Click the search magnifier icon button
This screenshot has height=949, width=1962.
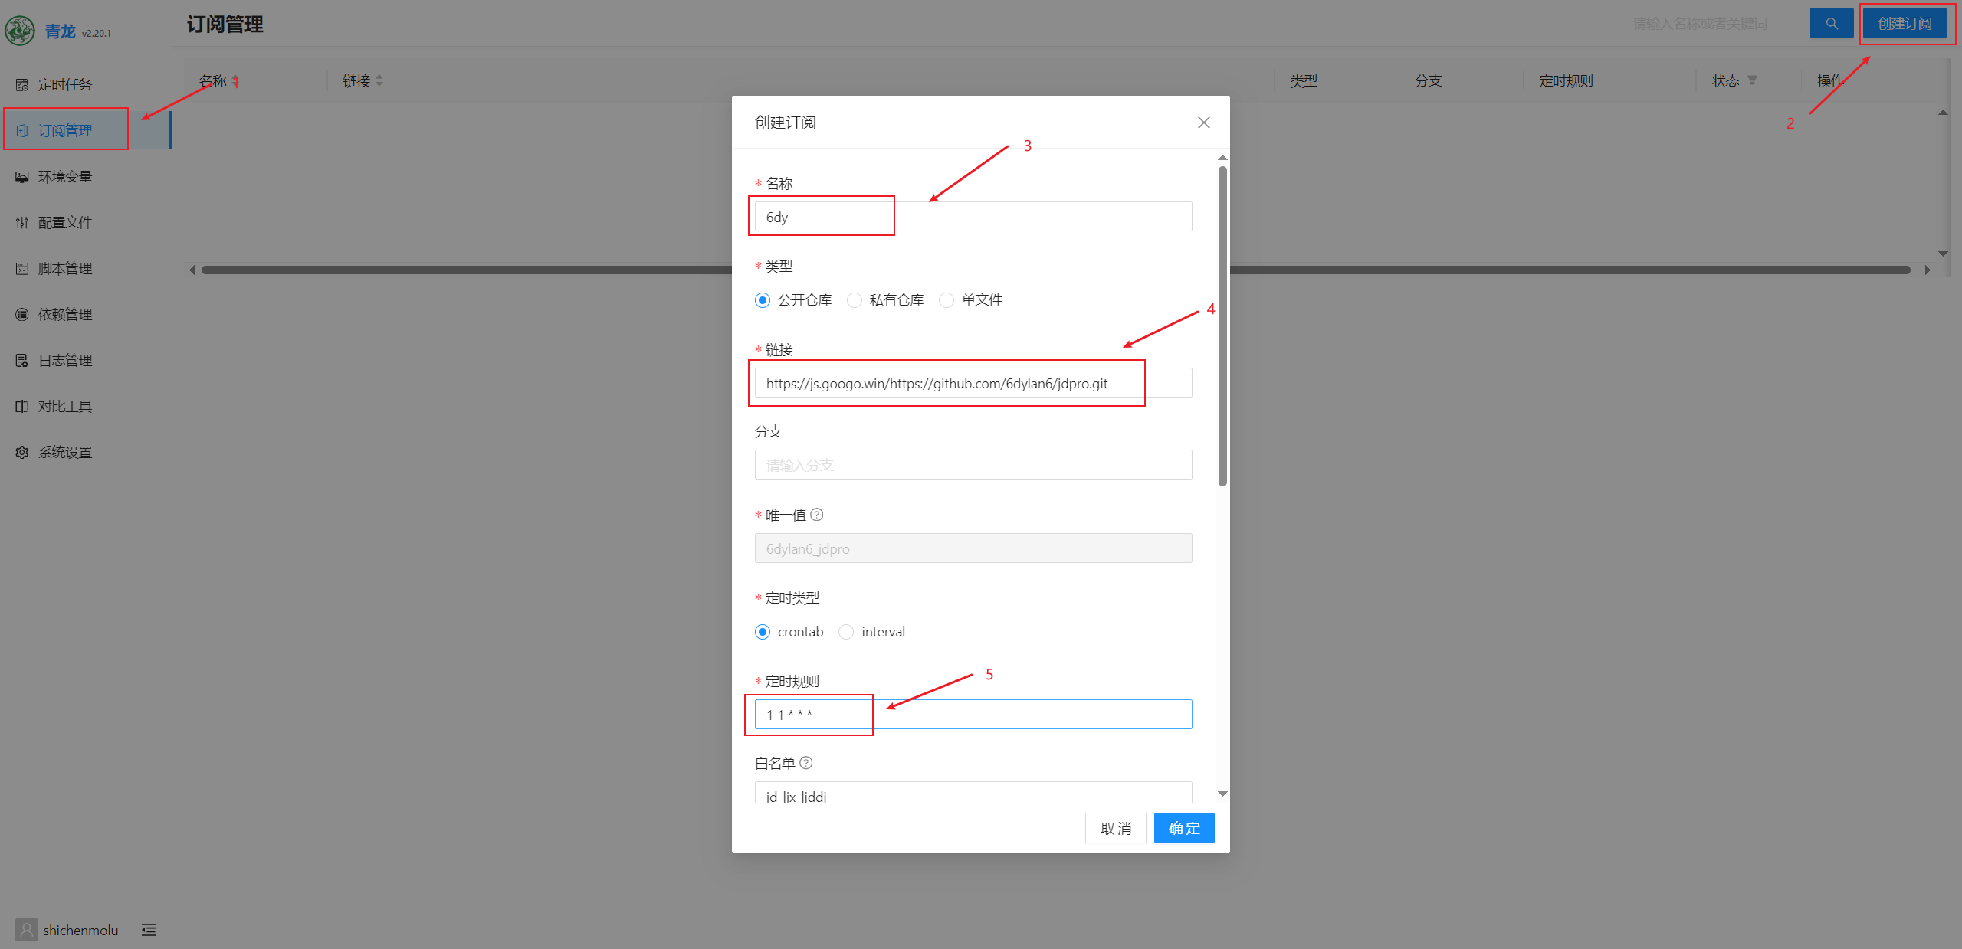coord(1831,24)
